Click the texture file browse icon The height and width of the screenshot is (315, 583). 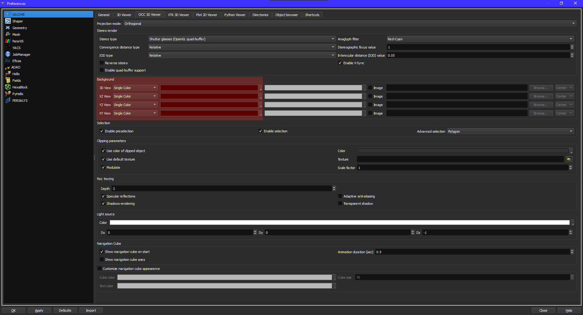(x=569, y=159)
